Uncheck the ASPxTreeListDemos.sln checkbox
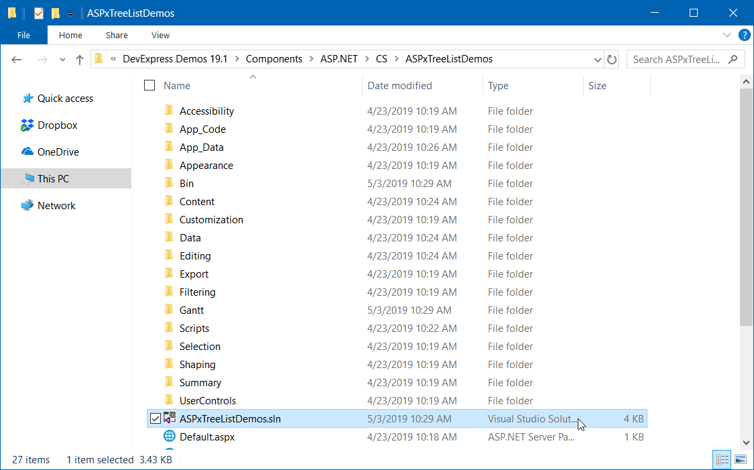This screenshot has height=470, width=754. (155, 418)
